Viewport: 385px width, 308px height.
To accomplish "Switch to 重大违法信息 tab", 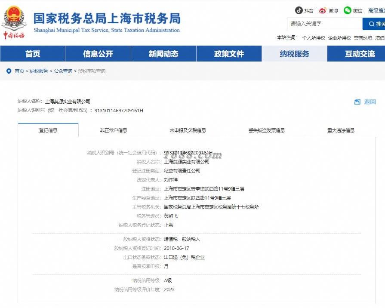I will pyautogui.click(x=341, y=130).
